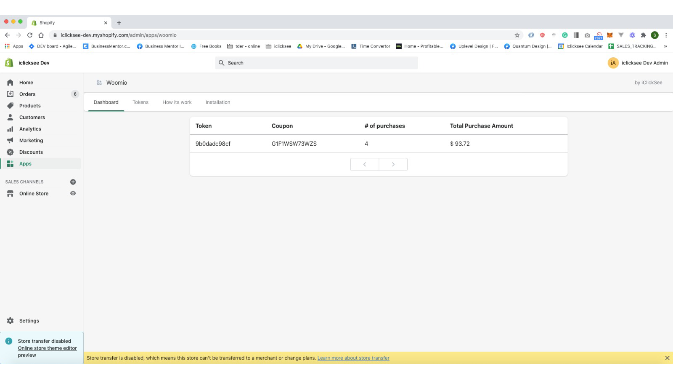Go to next page of tokens table
The image size is (673, 379).
point(393,164)
